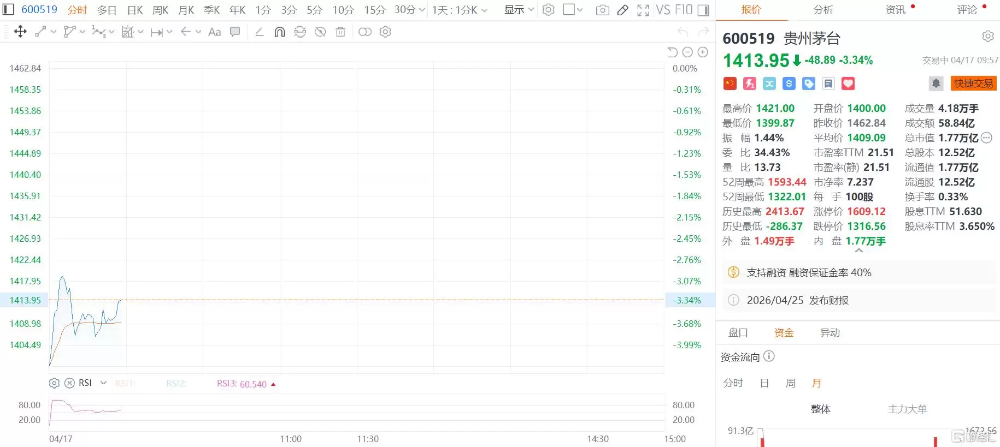Click the 1413.95 current price line label
Viewport: 1000px width, 447px height.
pyautogui.click(x=25, y=300)
